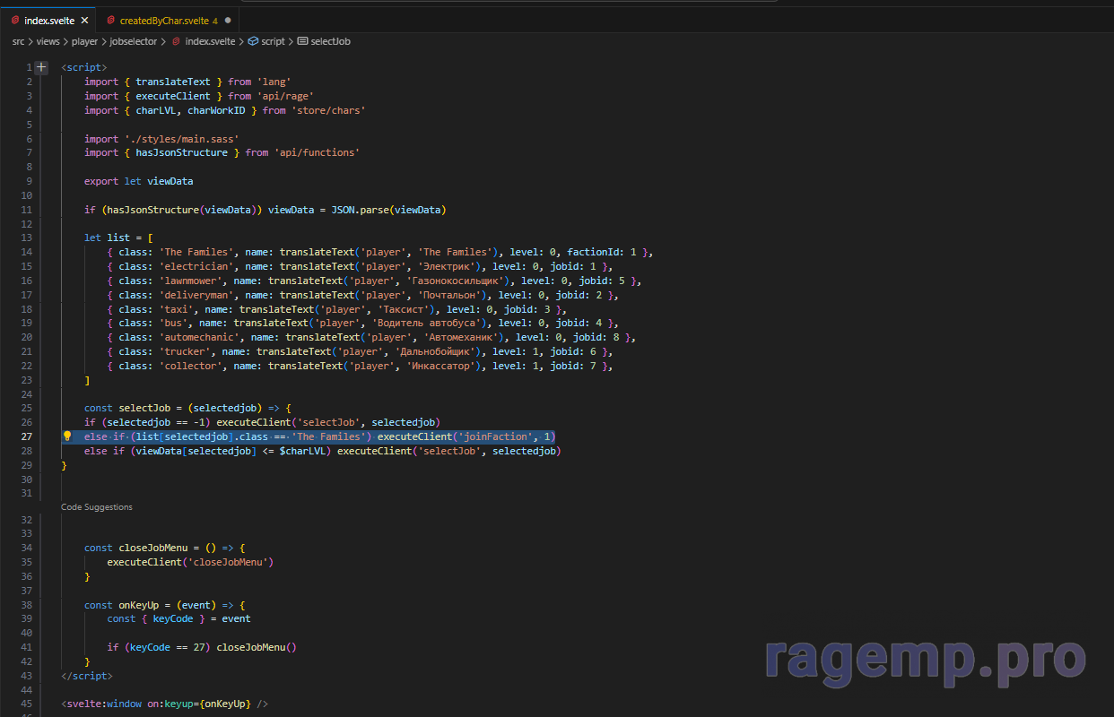Click the opening <script> tag
Screen dimensions: 1114x717
pyautogui.click(x=84, y=67)
